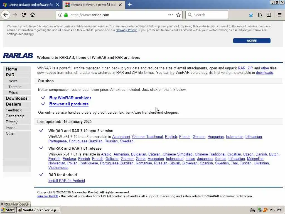Screen dimensions: 285x214
Task: Click the 'Buy WinRAR archiver' link
Action: click(70, 98)
